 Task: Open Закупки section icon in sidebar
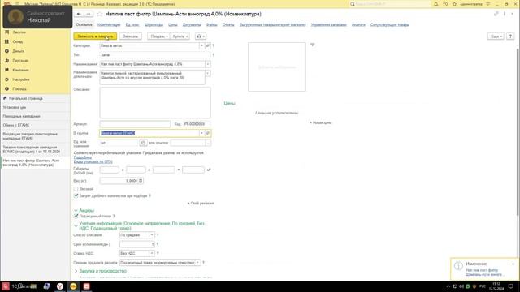(x=6, y=32)
